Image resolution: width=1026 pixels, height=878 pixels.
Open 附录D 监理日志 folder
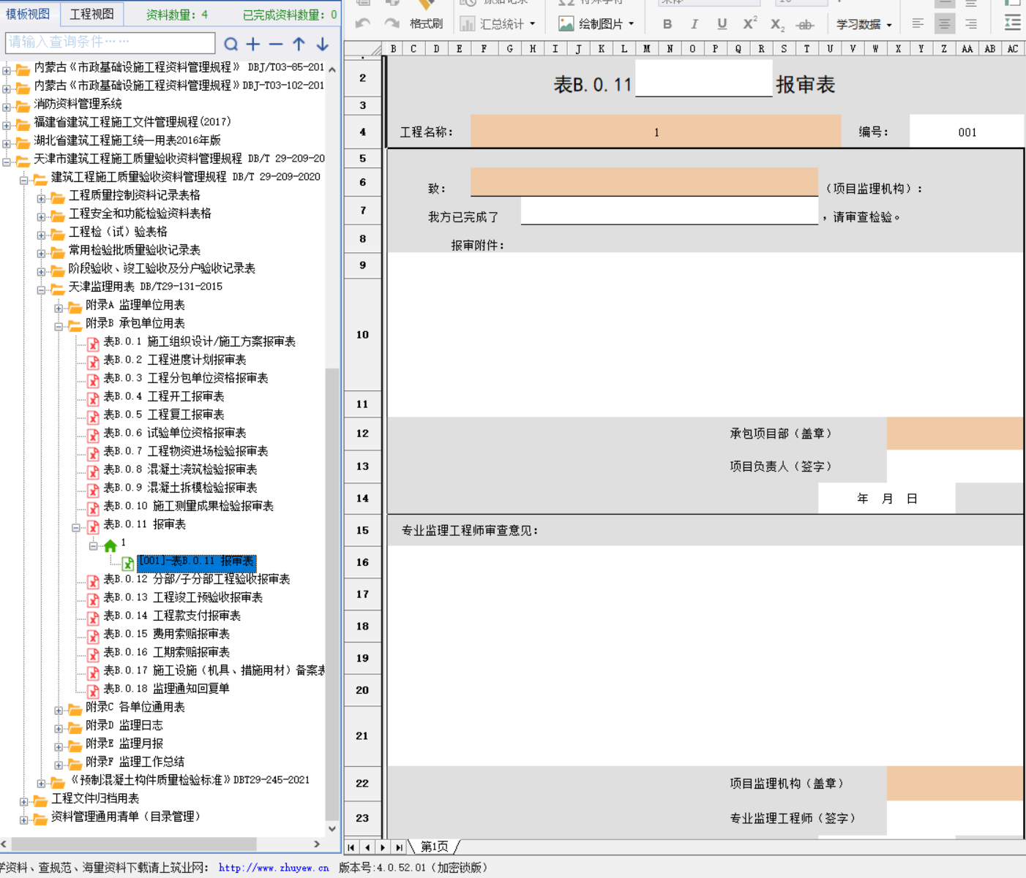pos(124,725)
